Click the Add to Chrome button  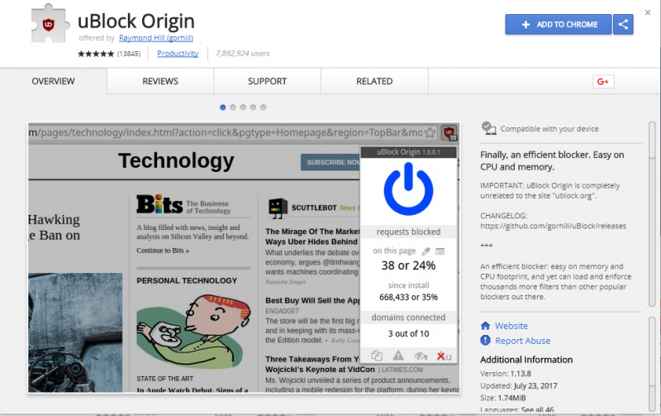click(x=559, y=25)
